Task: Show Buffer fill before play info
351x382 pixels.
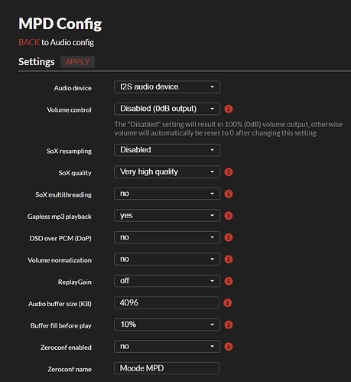Action: click(x=229, y=325)
